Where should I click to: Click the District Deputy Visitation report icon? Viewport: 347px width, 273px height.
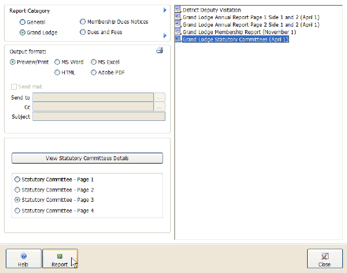click(178, 10)
